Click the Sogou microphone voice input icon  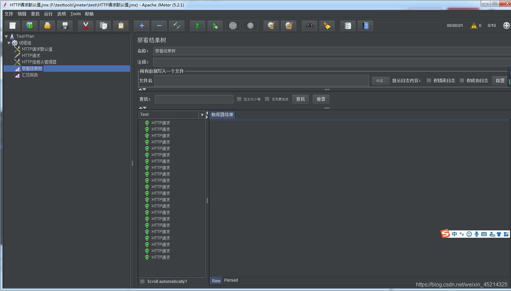477,234
